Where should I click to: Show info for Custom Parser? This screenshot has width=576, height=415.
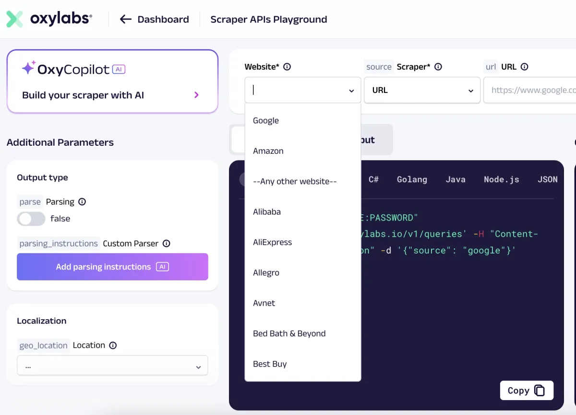coord(167,243)
